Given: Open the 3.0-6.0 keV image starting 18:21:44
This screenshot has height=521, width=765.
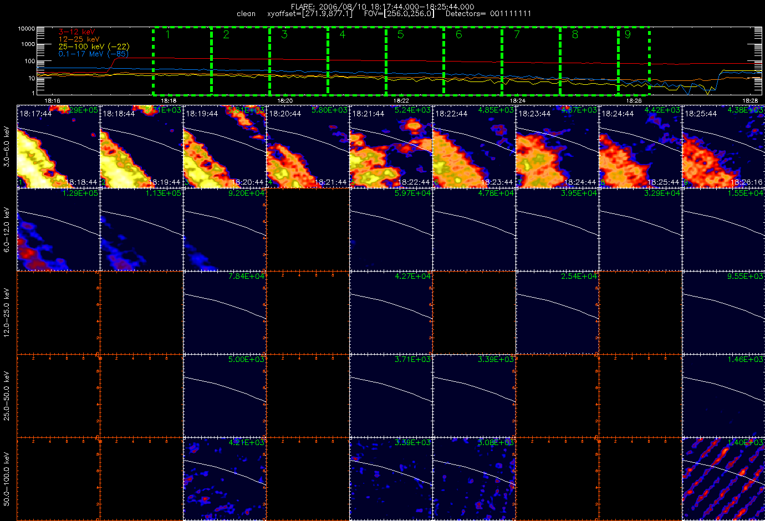Looking at the screenshot, I should [391, 146].
